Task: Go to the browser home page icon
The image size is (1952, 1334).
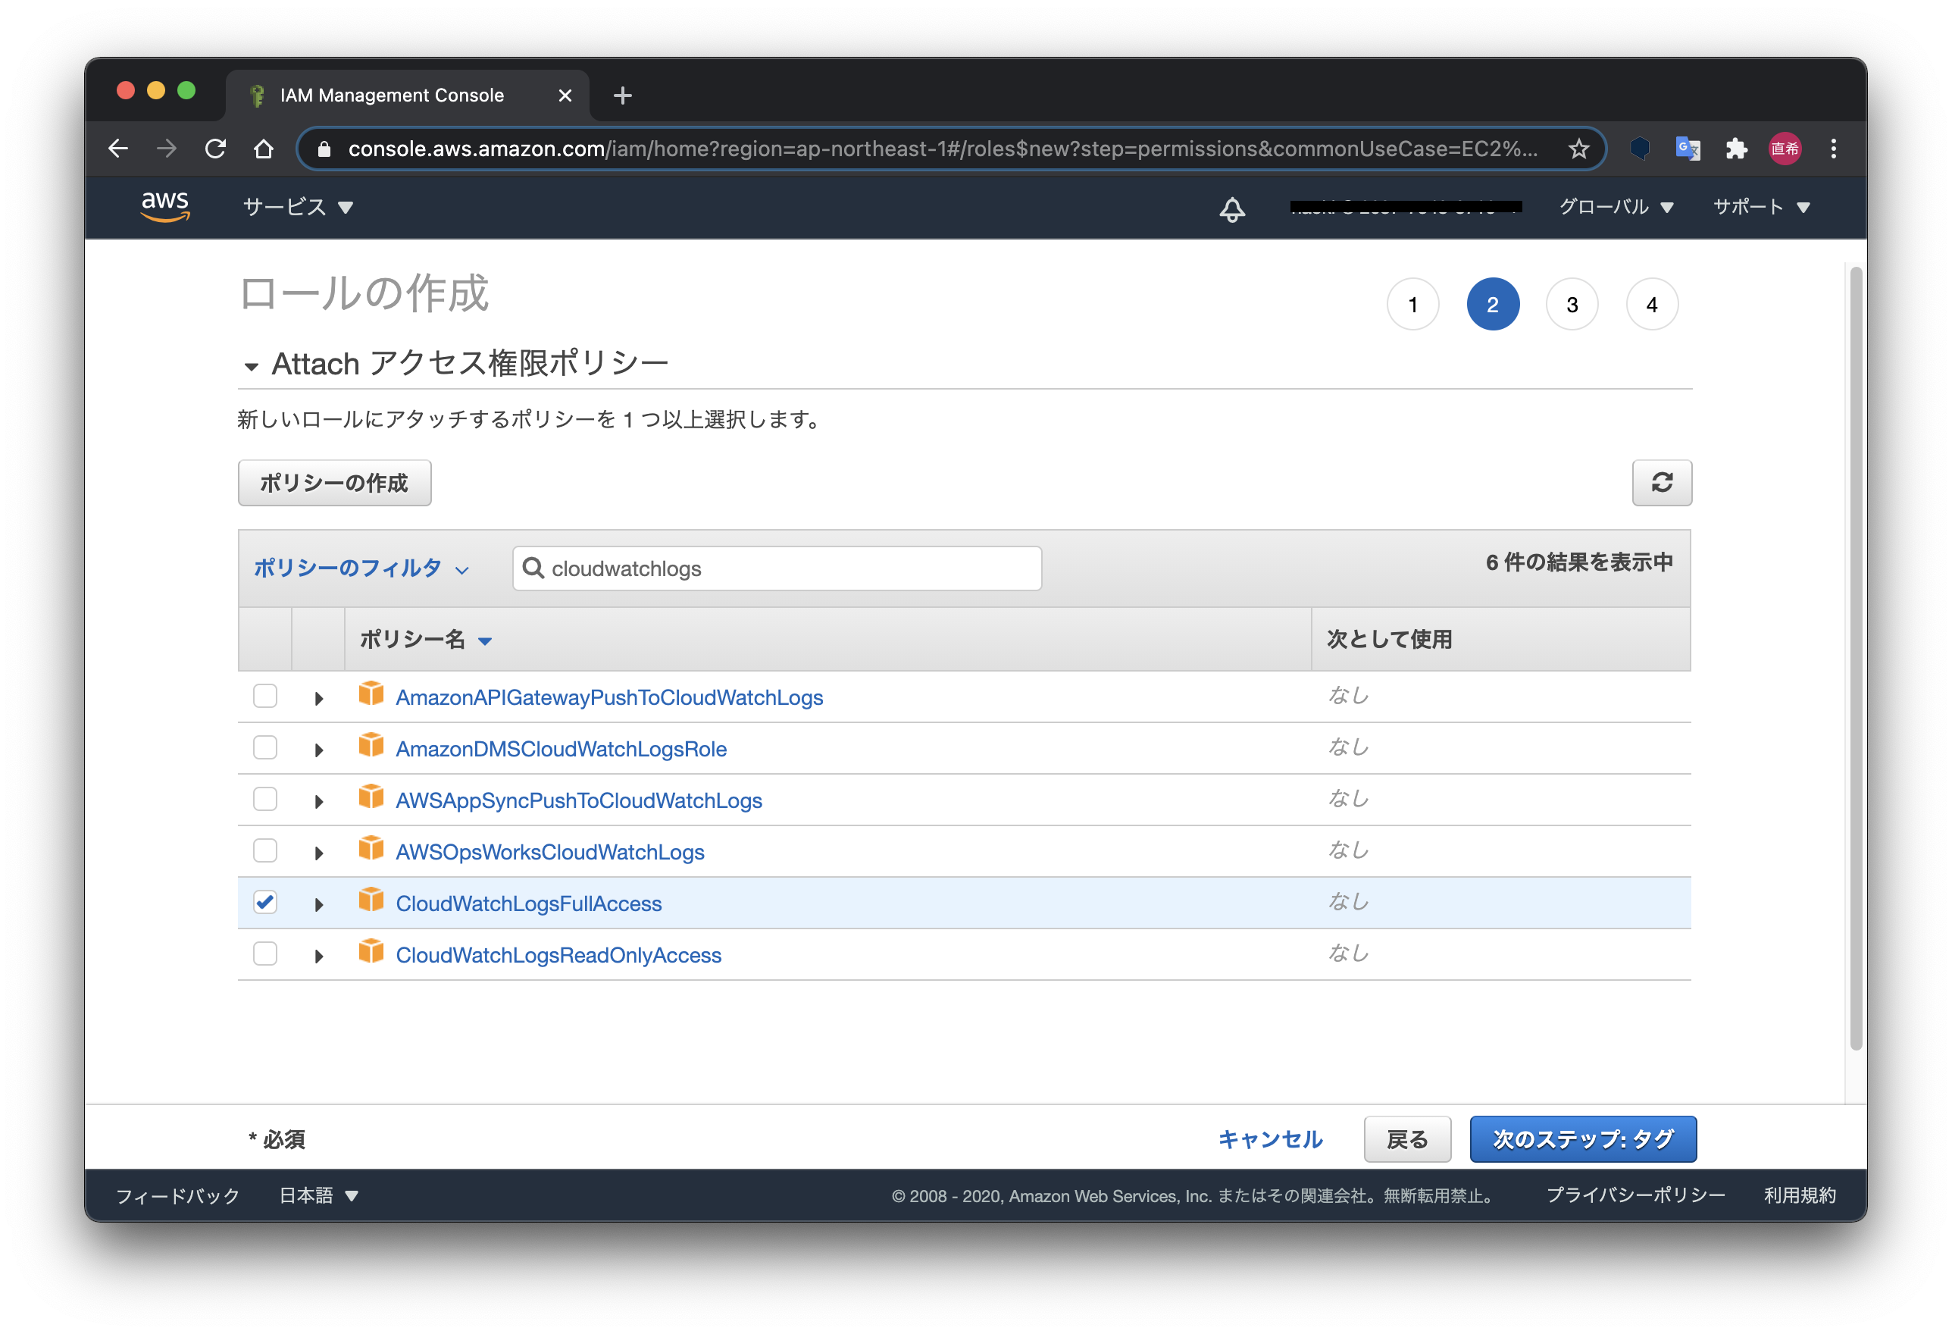Action: 264,149
